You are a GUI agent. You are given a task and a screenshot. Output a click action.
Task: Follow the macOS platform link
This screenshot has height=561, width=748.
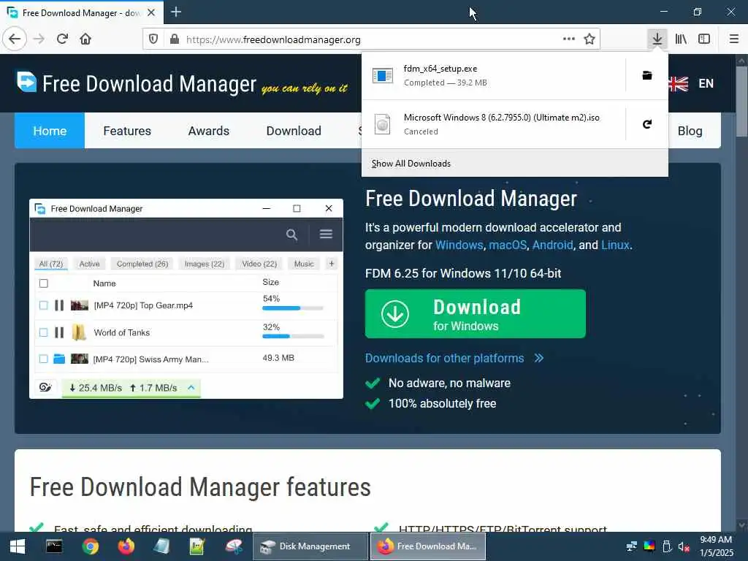point(508,245)
